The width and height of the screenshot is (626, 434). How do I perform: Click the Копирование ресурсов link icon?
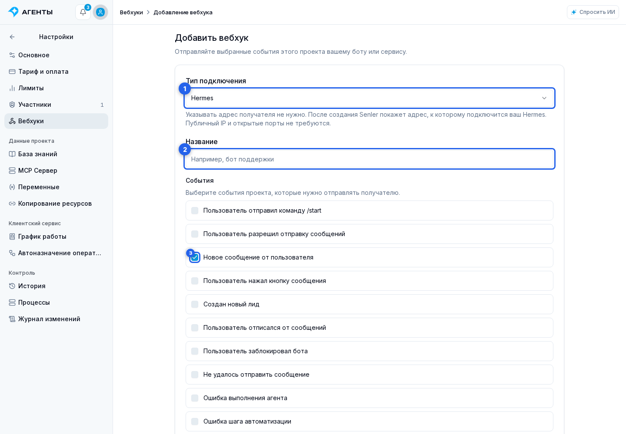coord(12,204)
